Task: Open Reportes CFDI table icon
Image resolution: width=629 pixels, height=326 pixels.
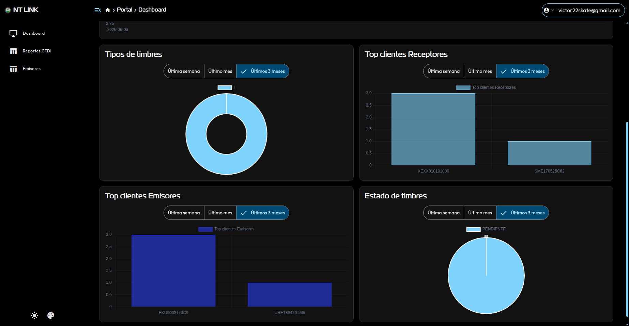Action: (13, 51)
